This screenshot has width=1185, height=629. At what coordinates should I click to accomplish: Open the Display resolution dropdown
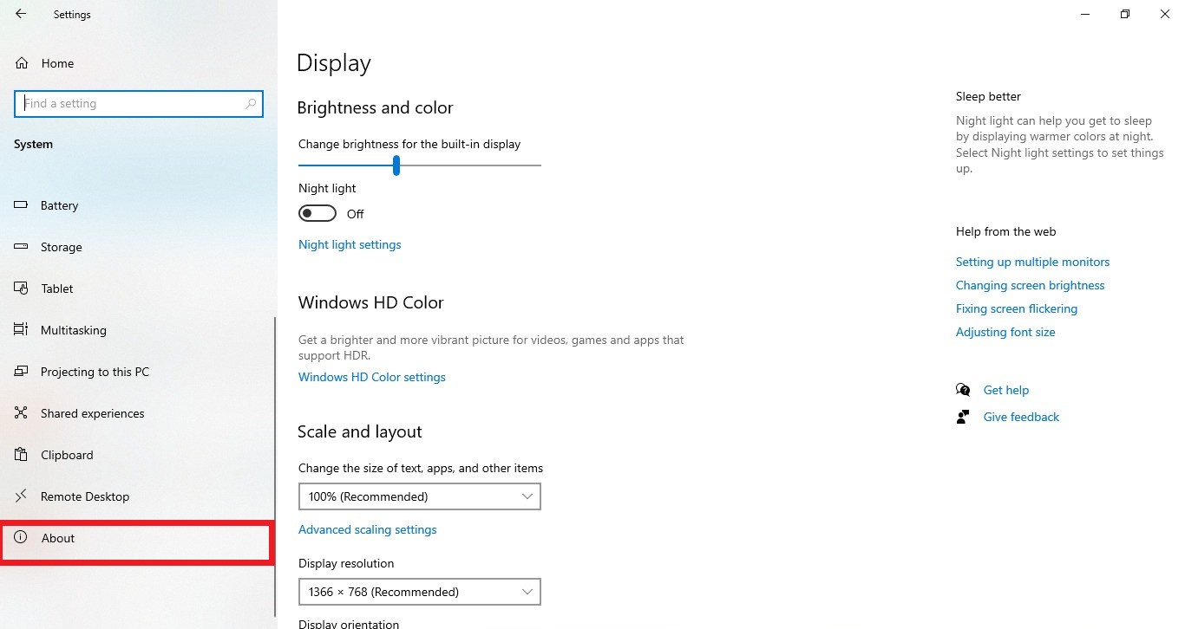pos(419,592)
